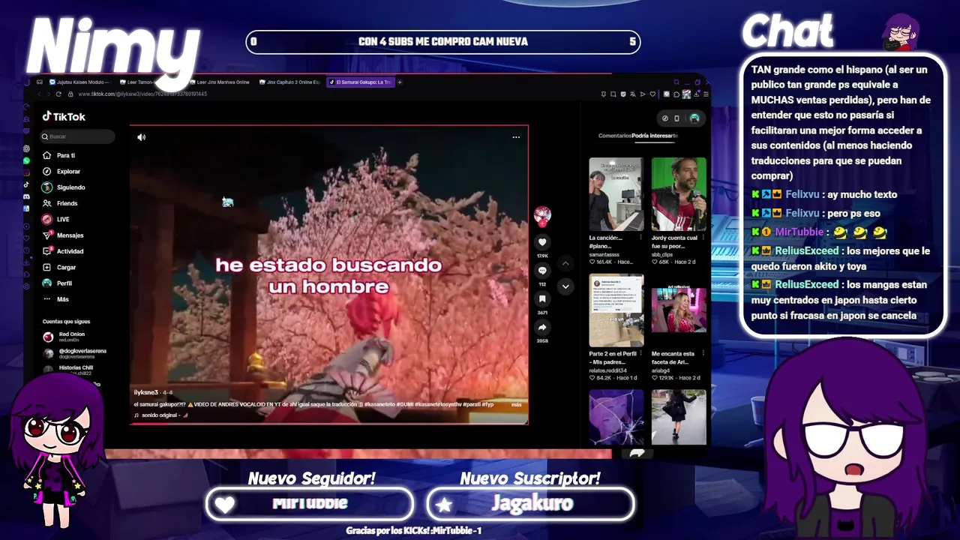
Task: Open options dots on Jordy cuenta cual card
Action: 703,238
